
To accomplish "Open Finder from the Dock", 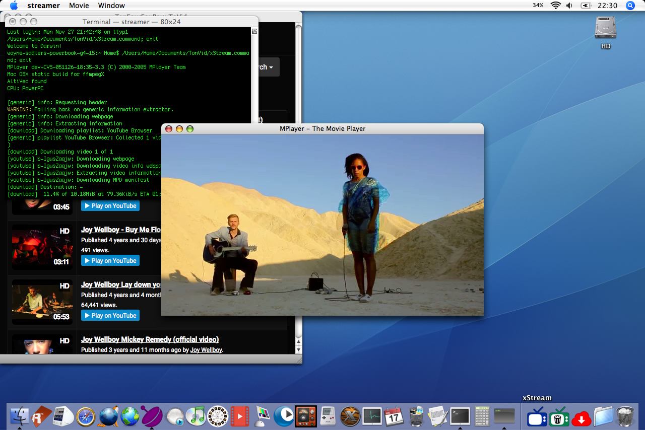I will (x=19, y=416).
